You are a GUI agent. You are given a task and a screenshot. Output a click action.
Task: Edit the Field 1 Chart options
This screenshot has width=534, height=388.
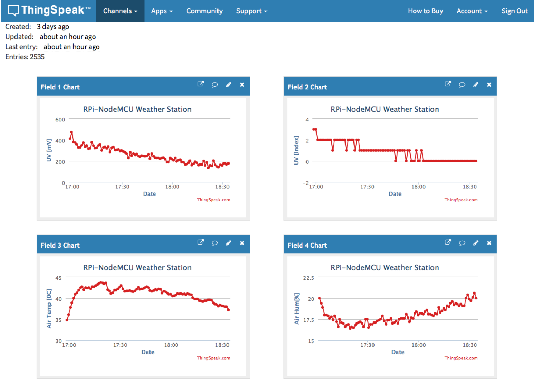(229, 84)
